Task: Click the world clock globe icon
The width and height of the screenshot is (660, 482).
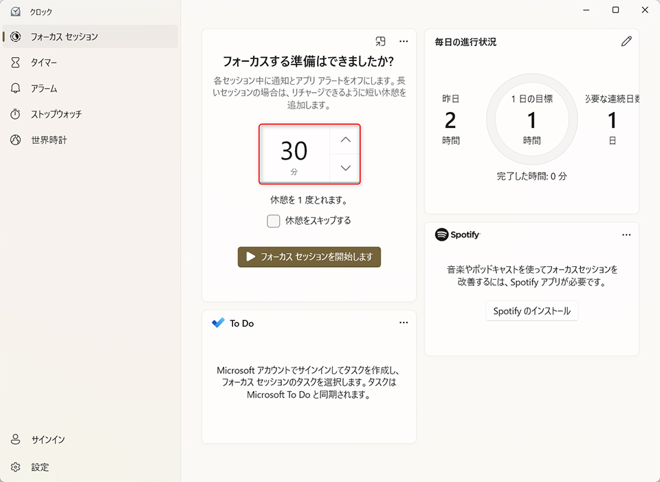Action: point(16,140)
